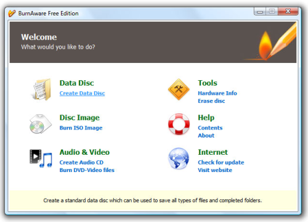Image resolution: width=308 pixels, height=222 pixels.
Task: Minimize the BurnAware window
Action: click(x=260, y=12)
